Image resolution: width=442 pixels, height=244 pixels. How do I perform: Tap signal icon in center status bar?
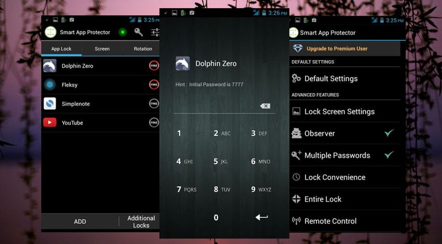(x=256, y=12)
